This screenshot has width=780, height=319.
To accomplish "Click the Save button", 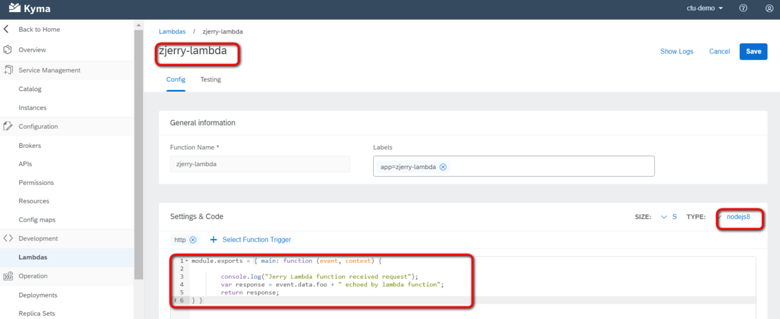I will 754,52.
